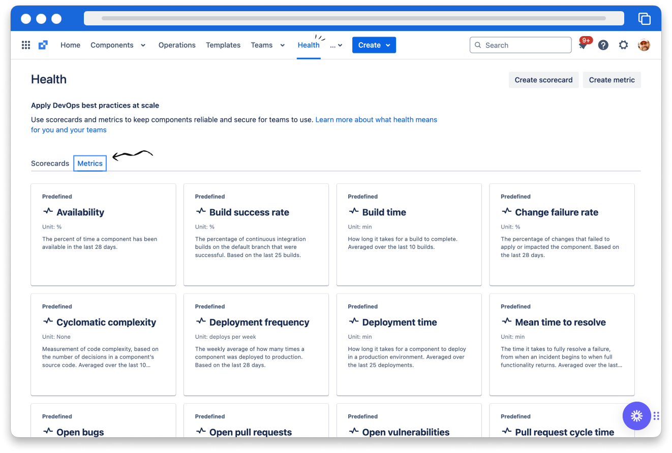This screenshot has height=453, width=672.
Task: Click the pulse icon next to Build time
Action: coord(354,211)
